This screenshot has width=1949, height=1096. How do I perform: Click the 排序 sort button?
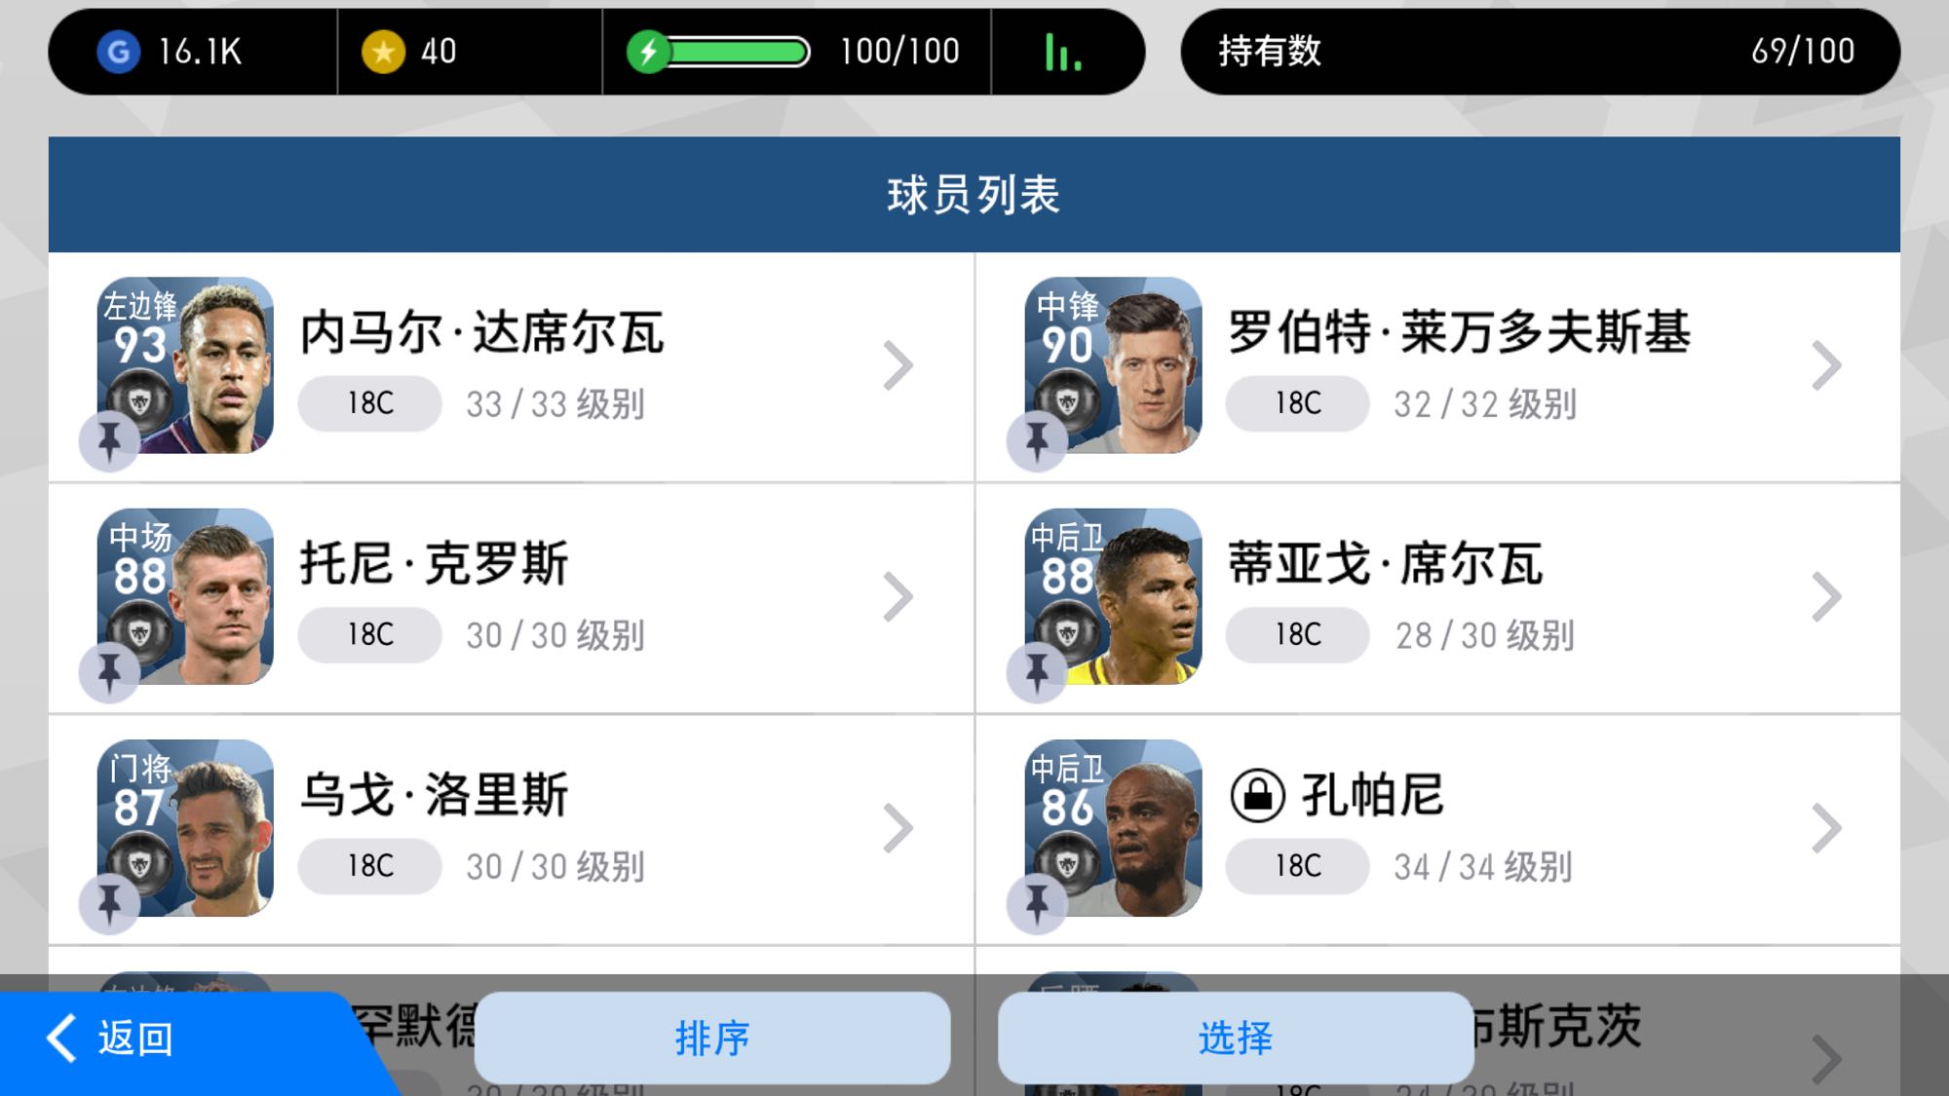click(712, 1038)
